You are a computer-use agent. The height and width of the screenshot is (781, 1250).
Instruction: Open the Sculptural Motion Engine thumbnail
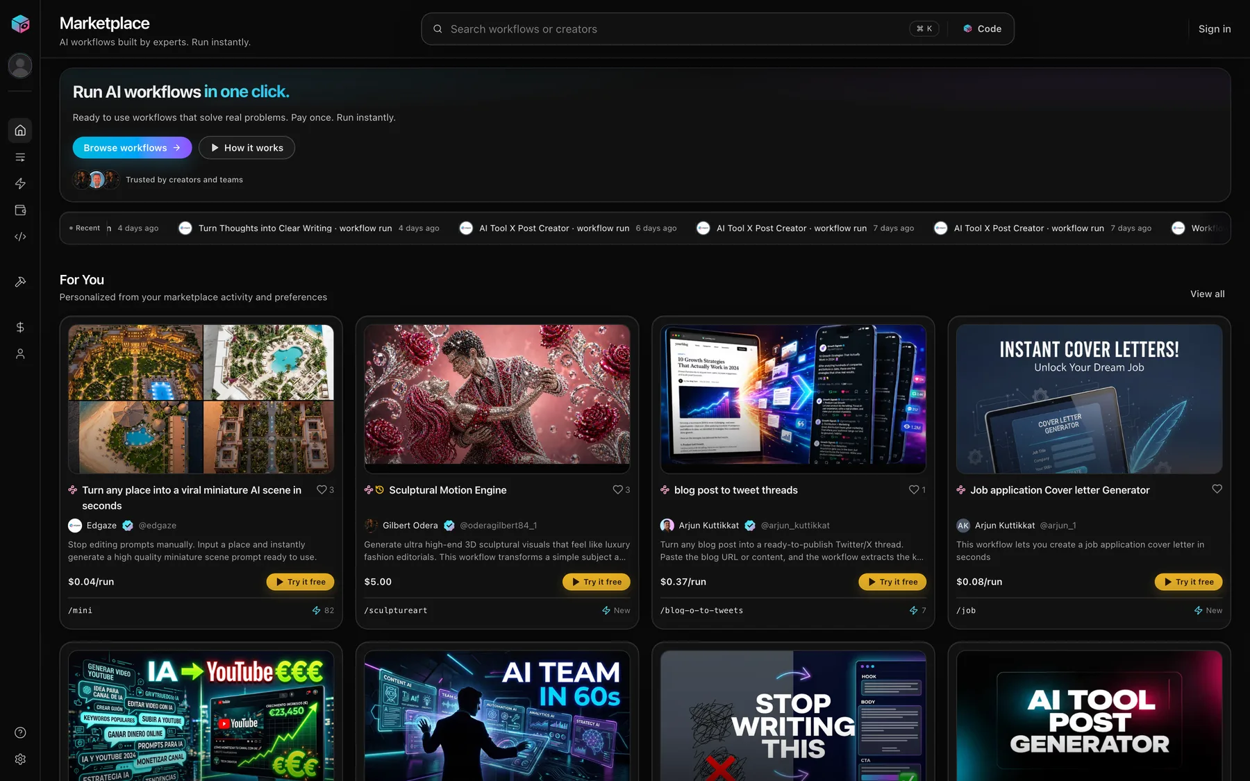[497, 399]
